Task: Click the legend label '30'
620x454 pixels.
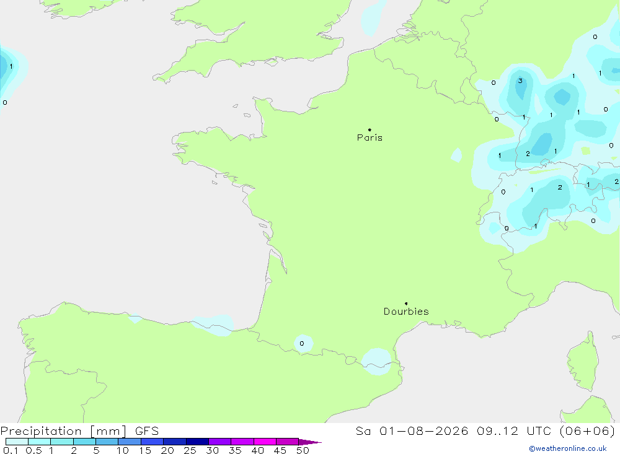Action: [212, 450]
